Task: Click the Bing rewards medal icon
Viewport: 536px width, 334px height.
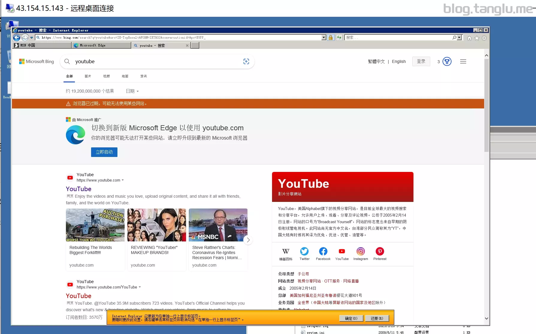Action: pos(447,61)
